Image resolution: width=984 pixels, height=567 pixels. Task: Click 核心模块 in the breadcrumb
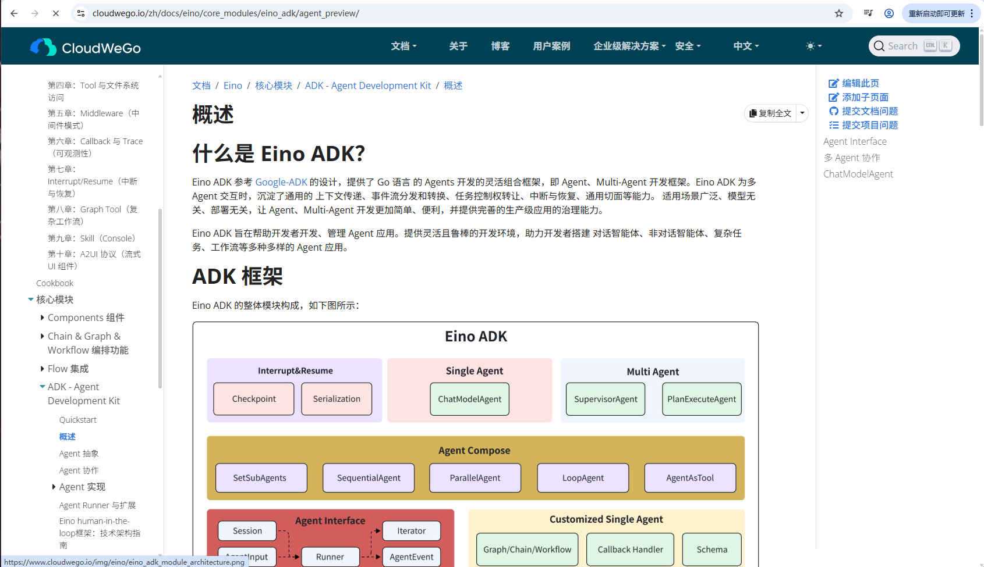tap(274, 85)
